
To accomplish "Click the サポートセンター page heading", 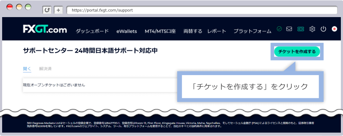I will click(90, 51).
